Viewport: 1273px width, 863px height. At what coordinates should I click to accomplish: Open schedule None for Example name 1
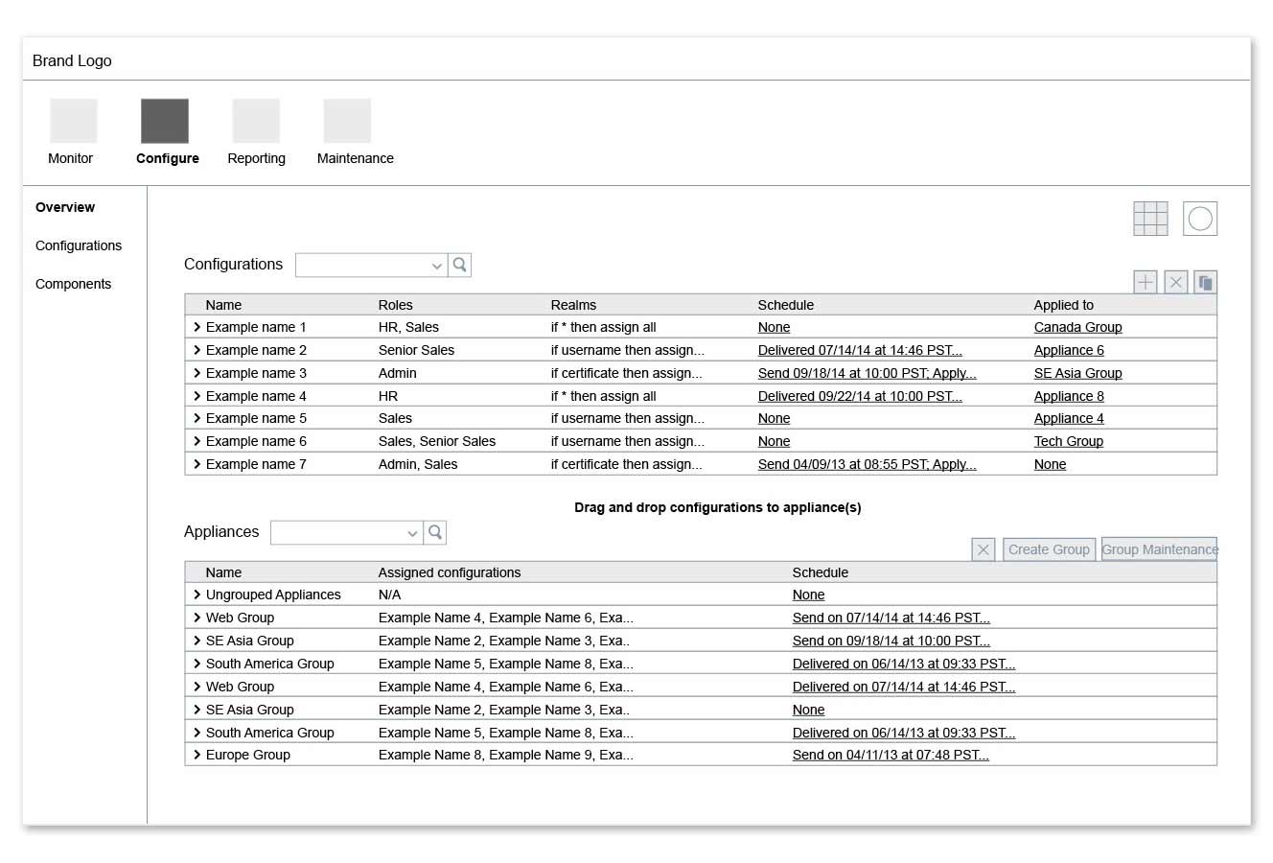(774, 327)
